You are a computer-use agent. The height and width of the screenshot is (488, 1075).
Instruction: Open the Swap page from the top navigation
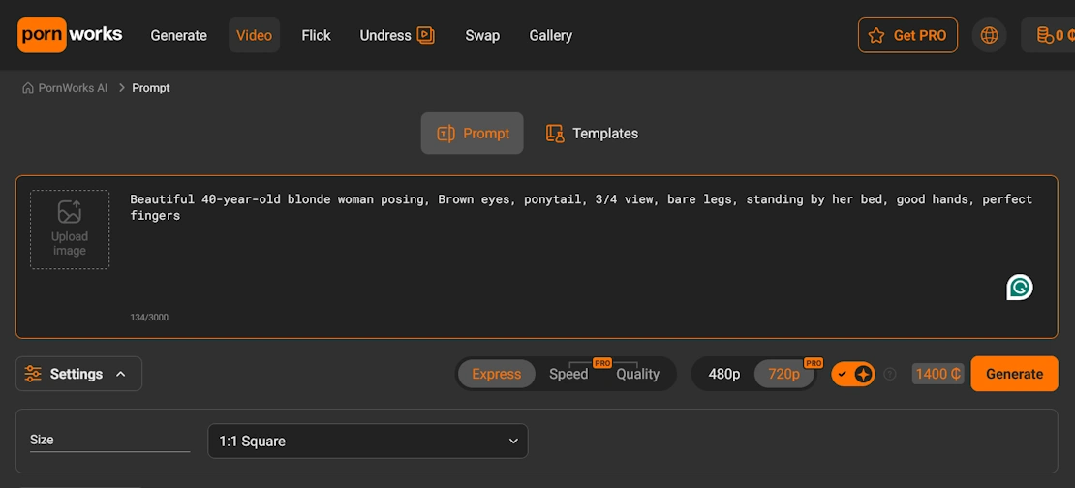click(482, 35)
